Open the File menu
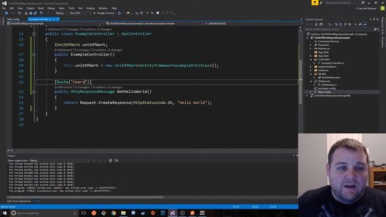This screenshot has height=217, width=386. pos(4,8)
